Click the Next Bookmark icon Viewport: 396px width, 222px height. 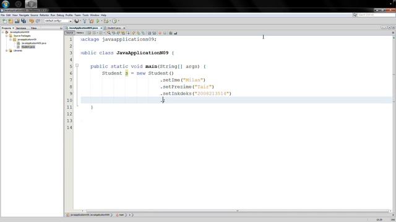click(139, 33)
